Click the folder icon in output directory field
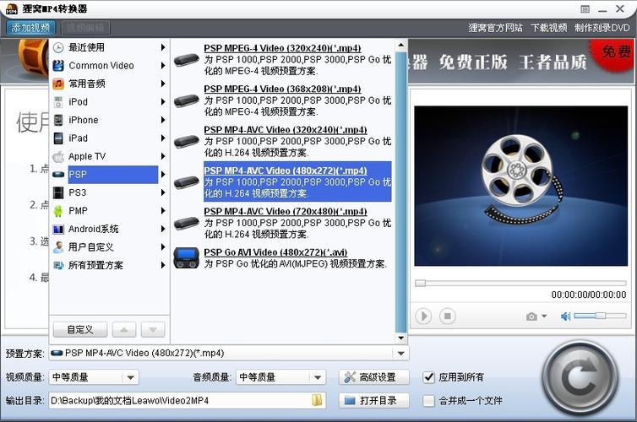 coord(317,401)
